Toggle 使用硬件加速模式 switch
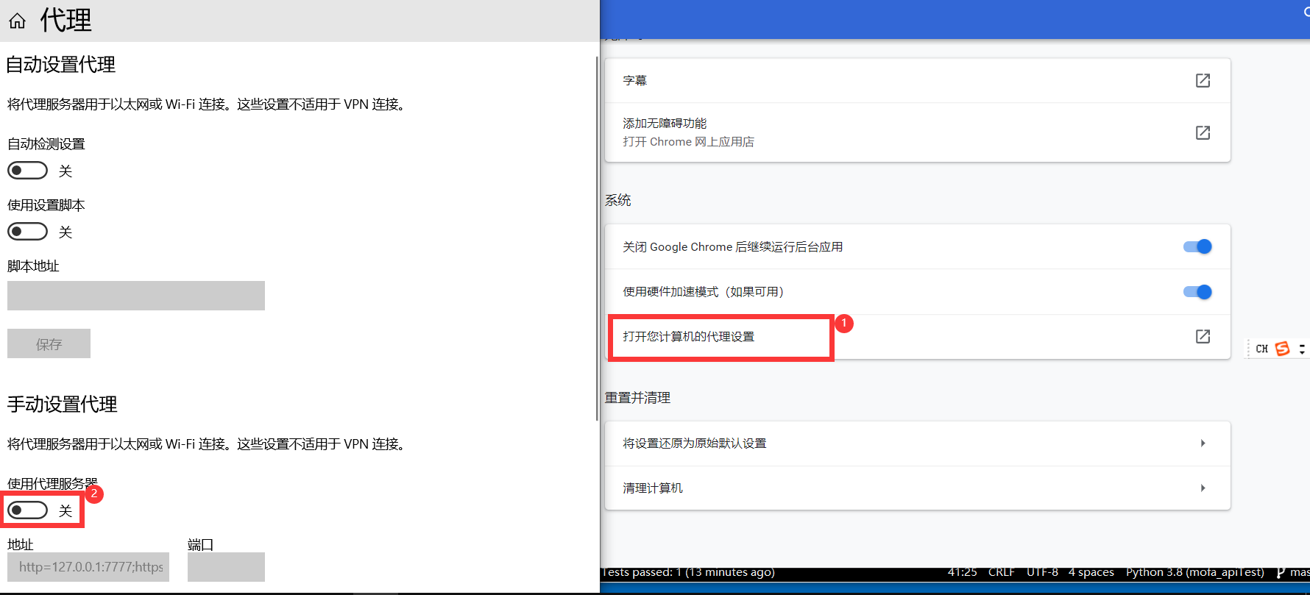1310x595 pixels. coord(1197,292)
